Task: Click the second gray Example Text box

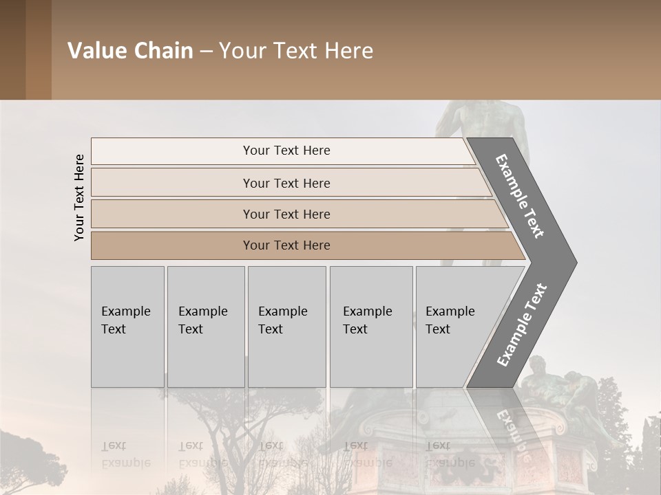Action: point(206,327)
